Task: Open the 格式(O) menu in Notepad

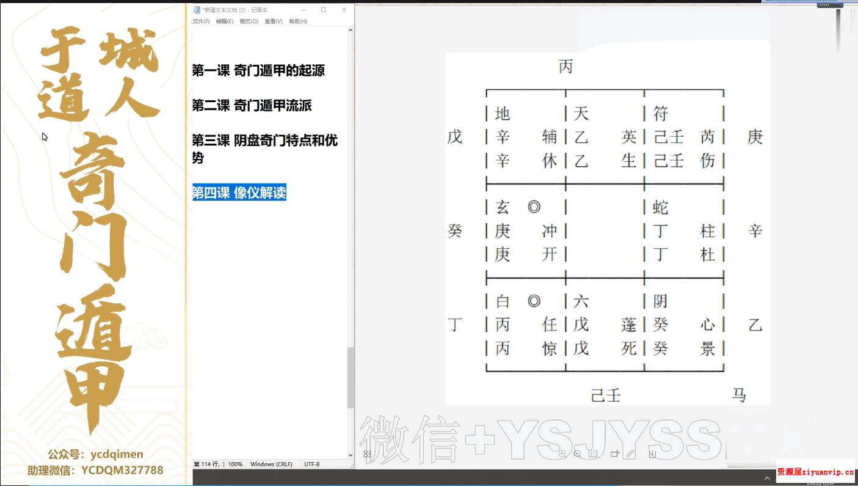Action: 249,21
